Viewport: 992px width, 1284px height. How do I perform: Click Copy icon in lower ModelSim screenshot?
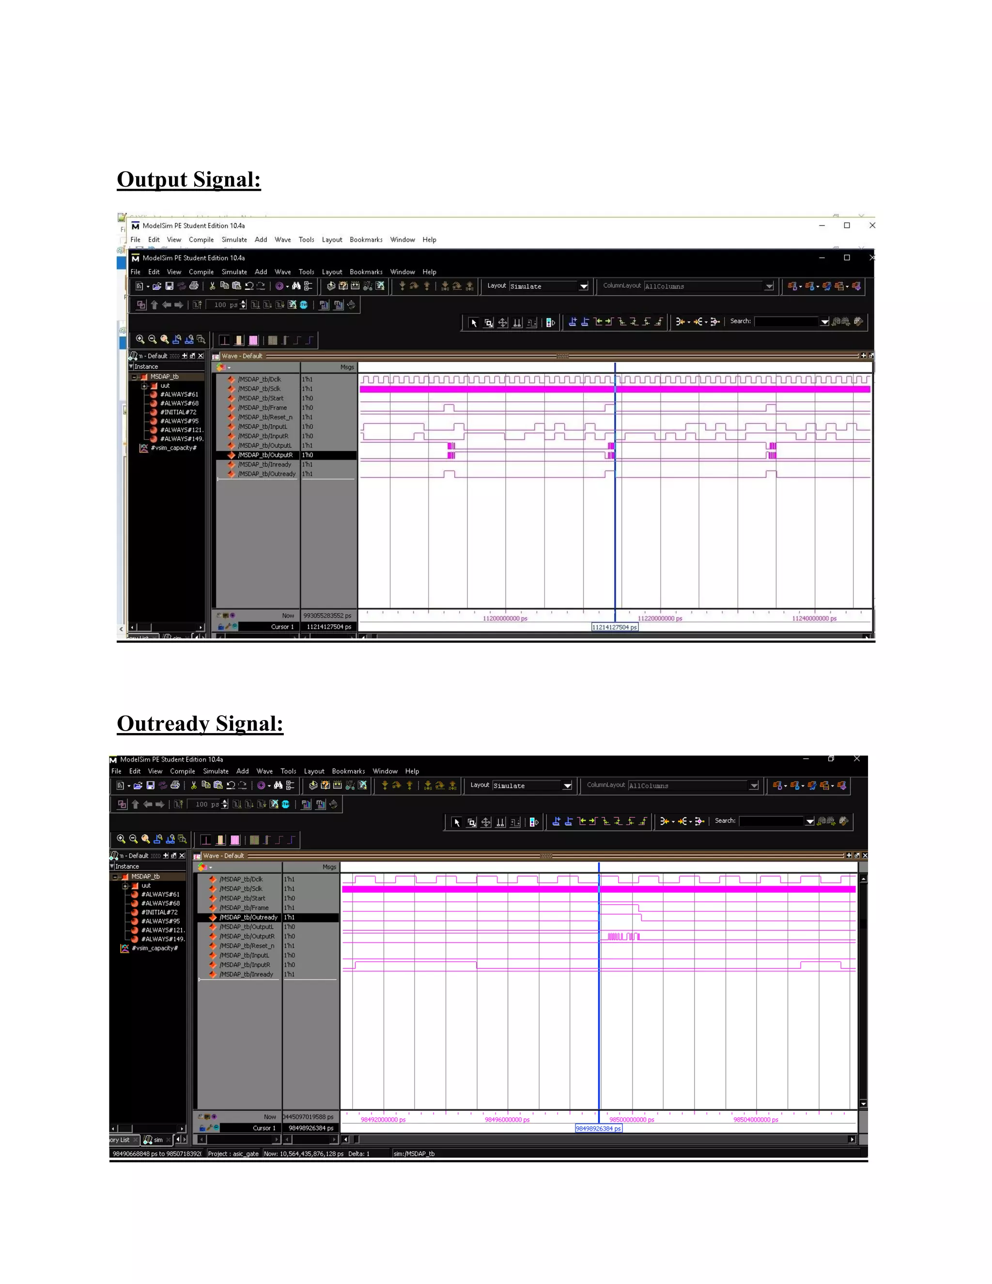click(x=206, y=785)
